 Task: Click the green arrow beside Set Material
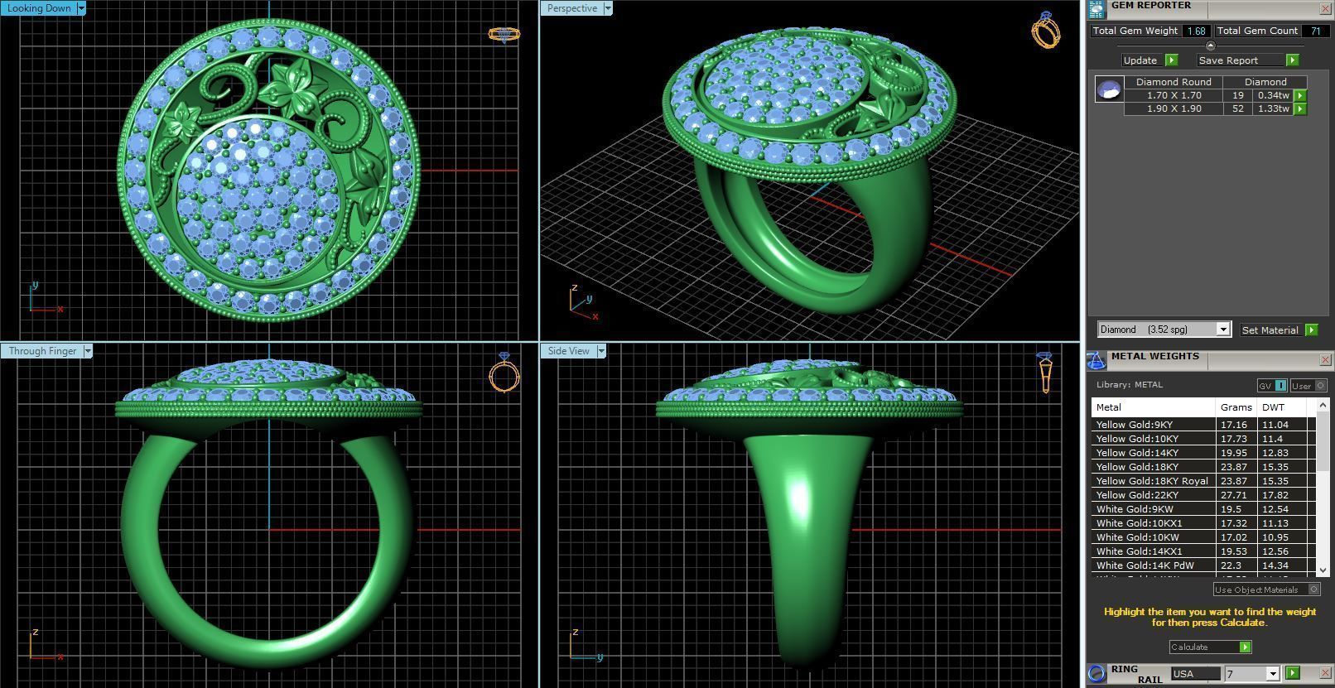[1311, 330]
